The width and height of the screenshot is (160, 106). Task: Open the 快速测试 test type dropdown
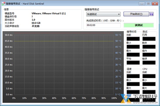[x=103, y=14]
